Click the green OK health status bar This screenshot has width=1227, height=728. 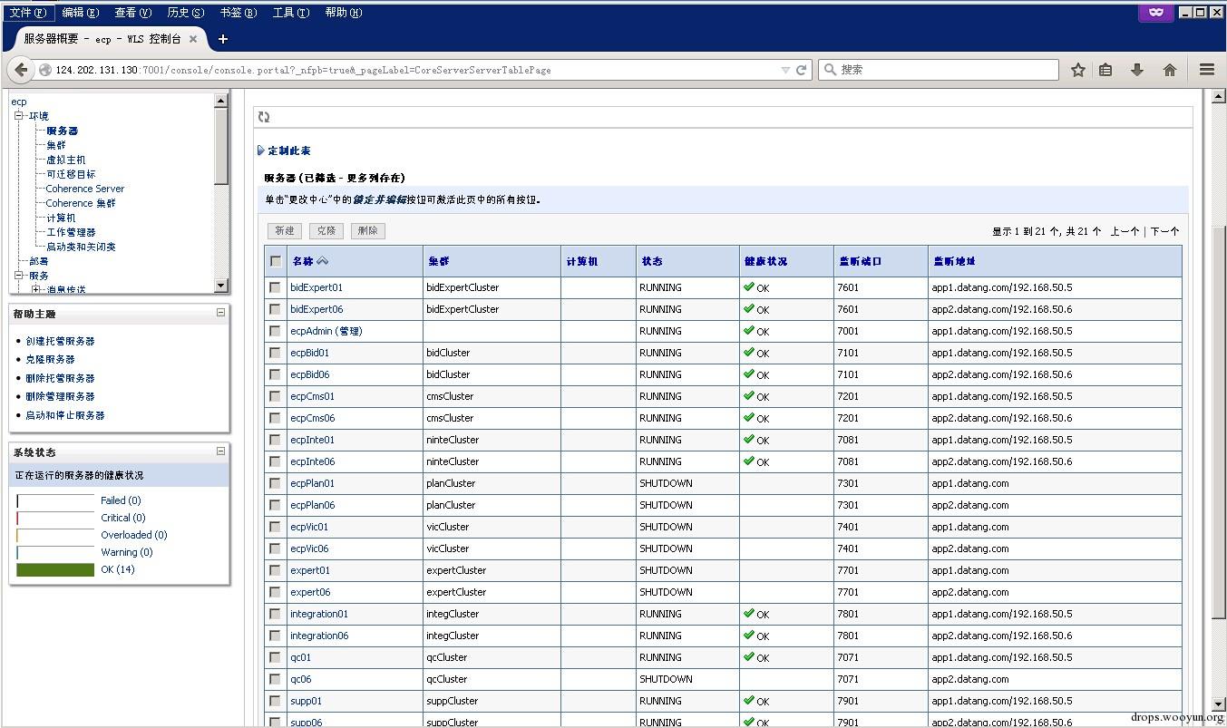(x=55, y=569)
